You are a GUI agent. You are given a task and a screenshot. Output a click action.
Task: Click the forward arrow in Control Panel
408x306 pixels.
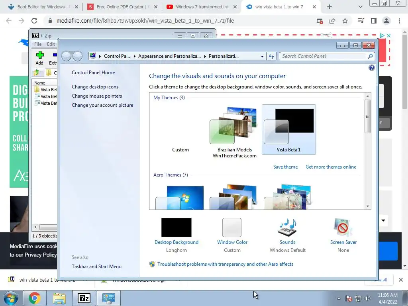coord(77,56)
